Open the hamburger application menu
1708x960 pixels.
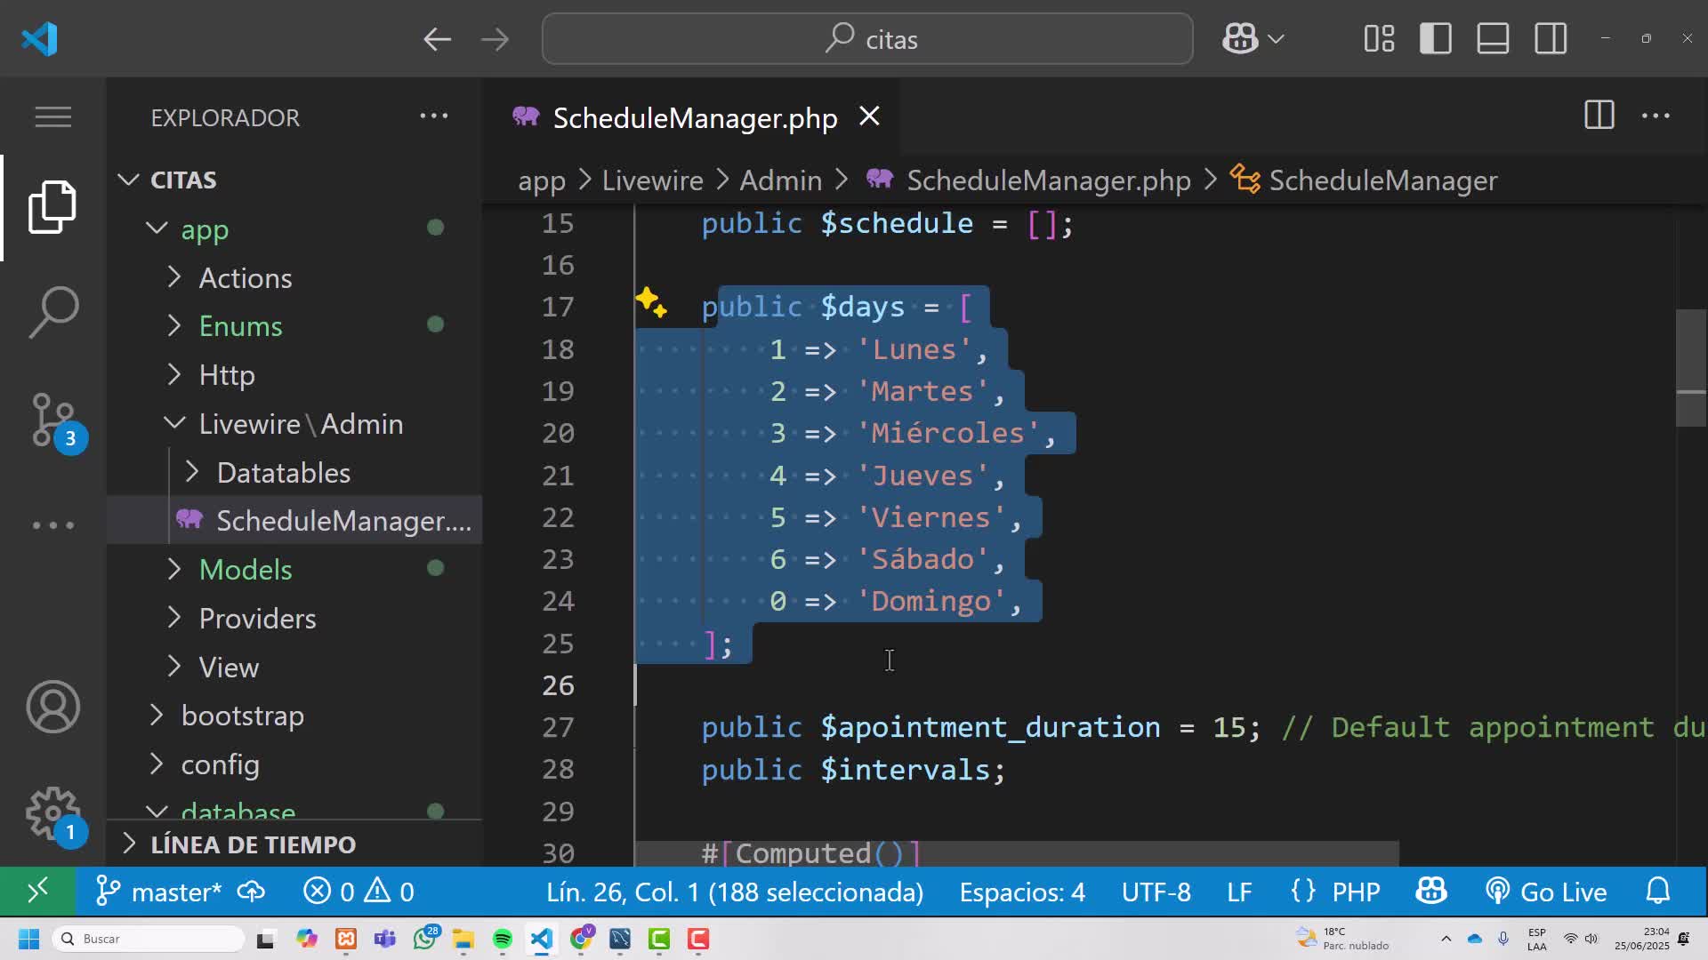pyautogui.click(x=52, y=116)
